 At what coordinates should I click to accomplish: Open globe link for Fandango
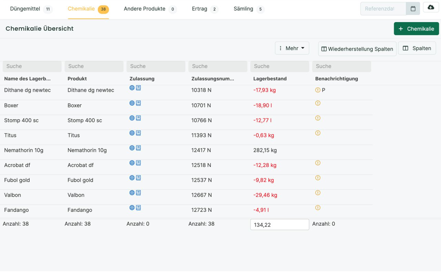(132, 208)
